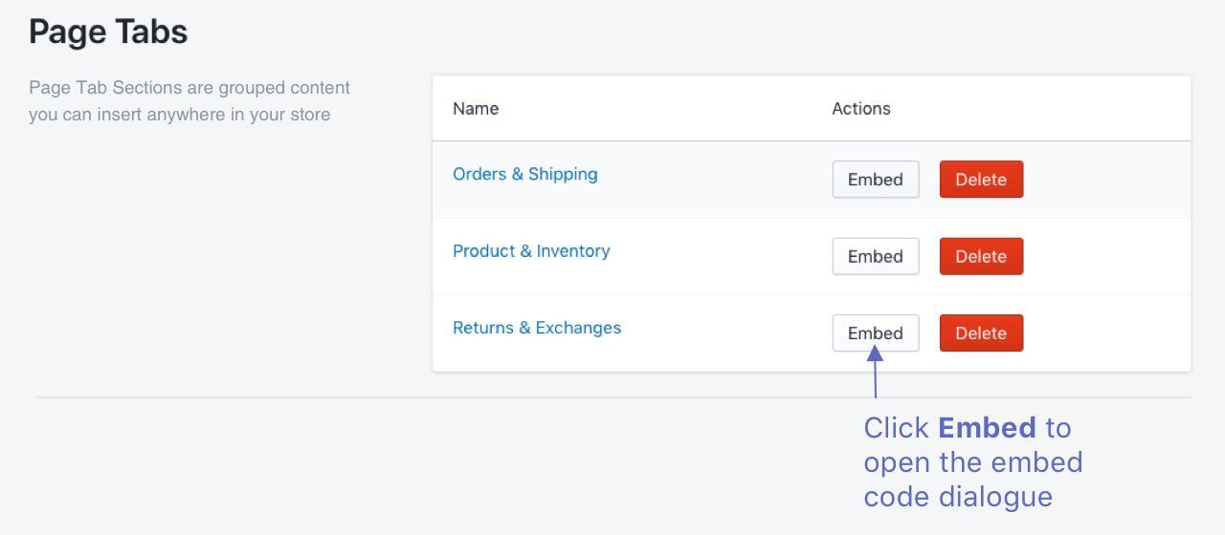
Task: Click the Actions column header
Action: pyautogui.click(x=861, y=108)
